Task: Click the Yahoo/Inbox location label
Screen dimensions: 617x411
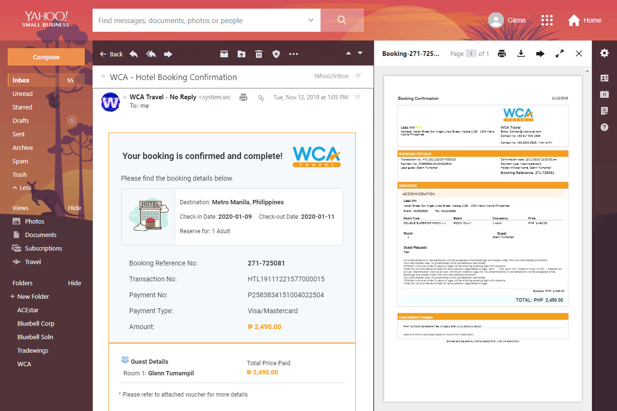Action: click(331, 76)
